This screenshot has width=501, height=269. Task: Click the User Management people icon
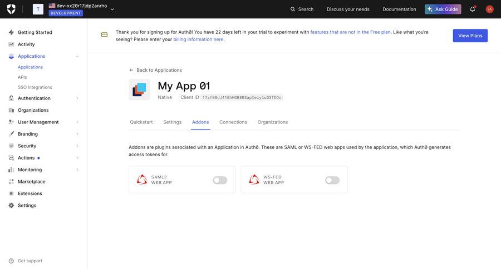[11, 122]
